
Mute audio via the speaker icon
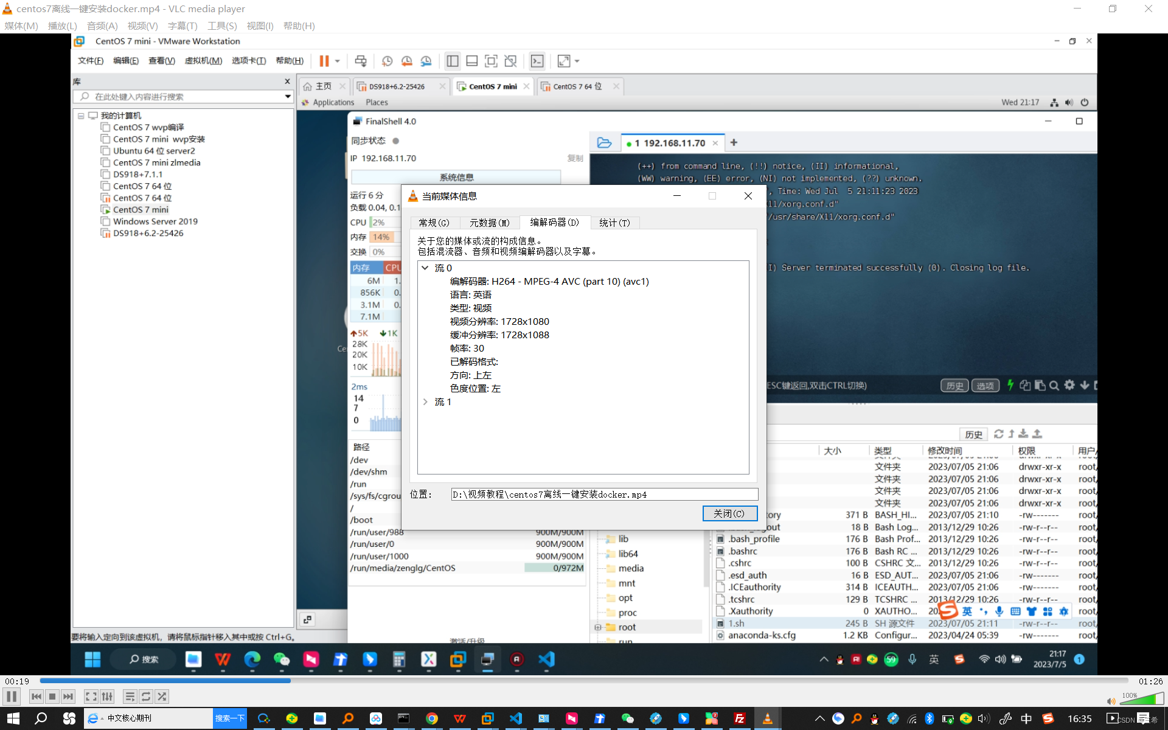click(x=1111, y=701)
